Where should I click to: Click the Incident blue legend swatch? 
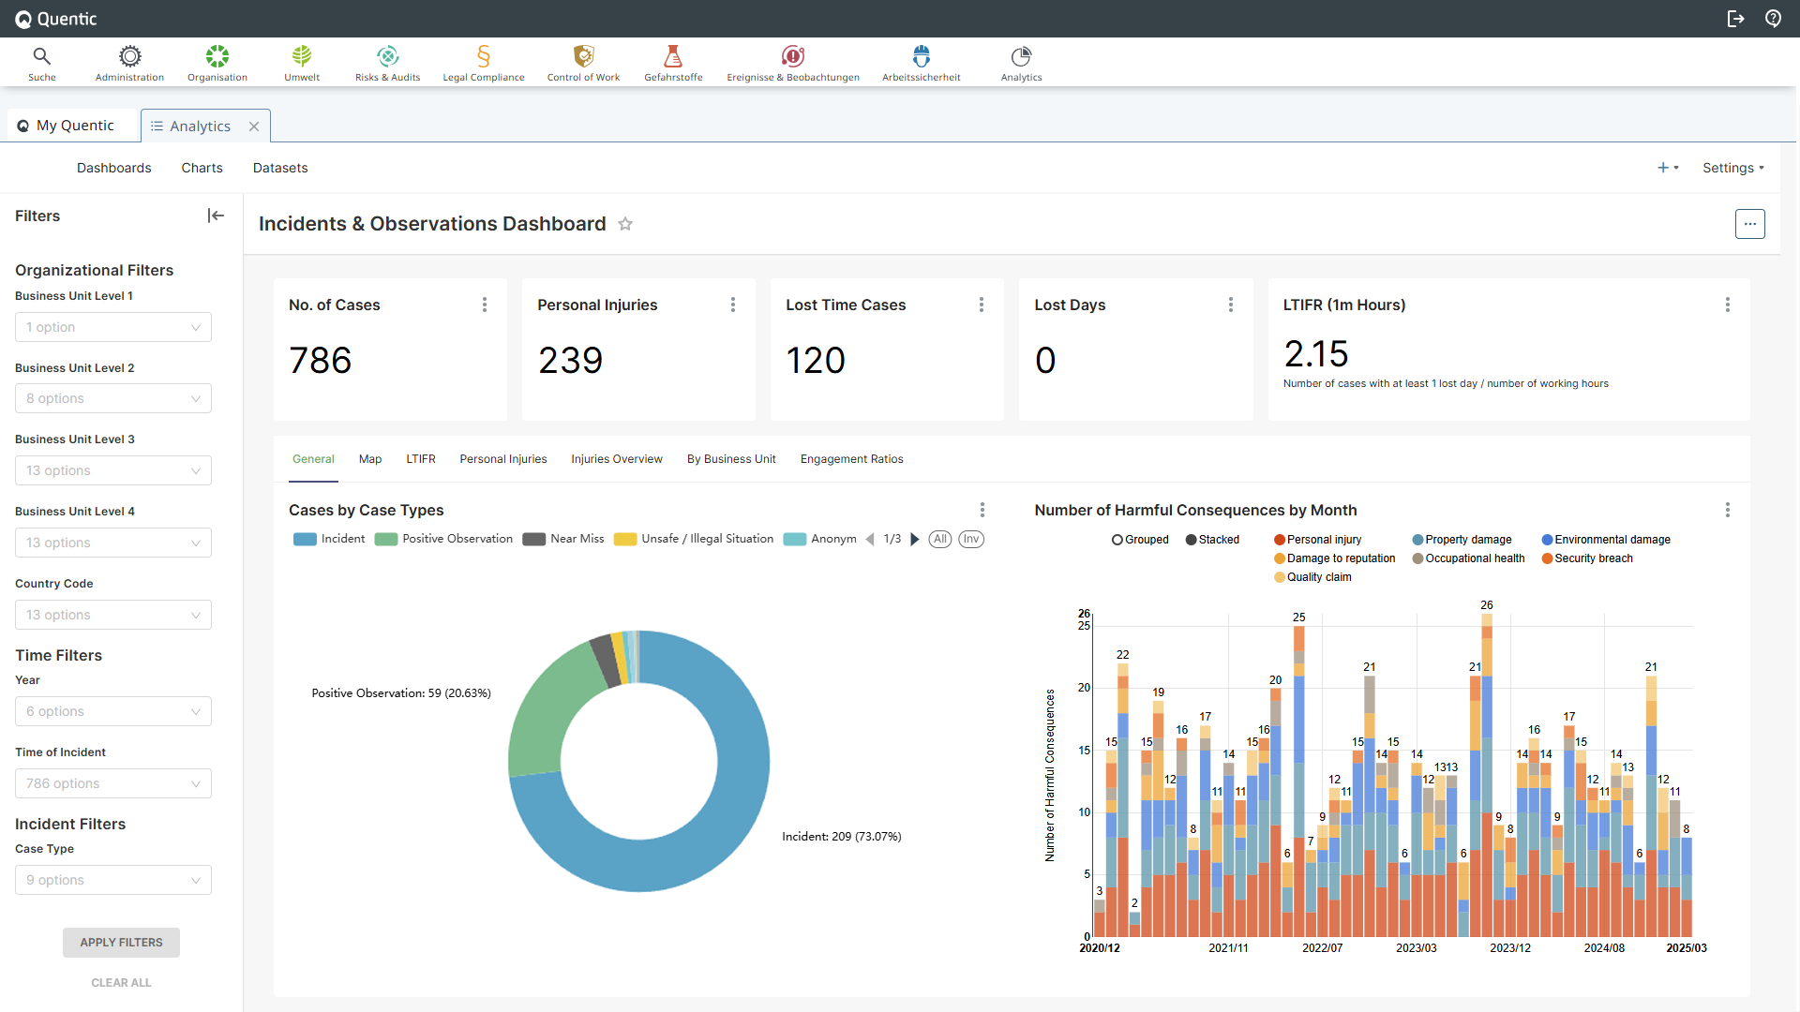click(305, 540)
